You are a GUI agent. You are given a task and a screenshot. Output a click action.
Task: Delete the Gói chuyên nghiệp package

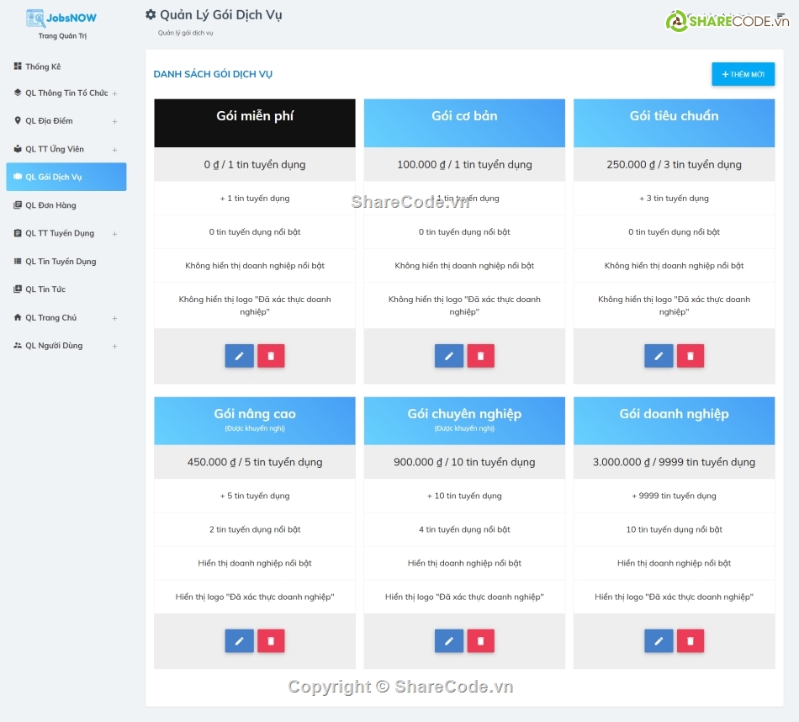point(480,641)
